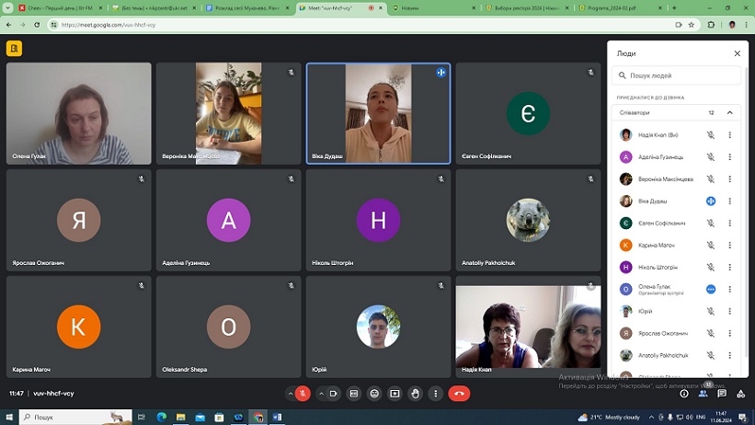Click the taskbar Пошук search box
755x425 pixels.
[x=75, y=418]
